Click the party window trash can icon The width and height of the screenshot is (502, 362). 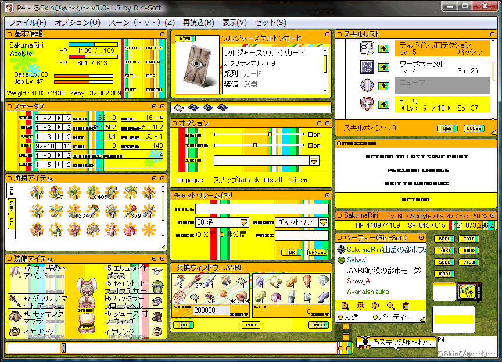(x=406, y=306)
